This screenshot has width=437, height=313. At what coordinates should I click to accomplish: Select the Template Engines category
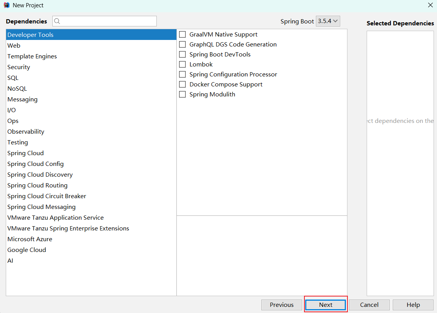pyautogui.click(x=91, y=56)
